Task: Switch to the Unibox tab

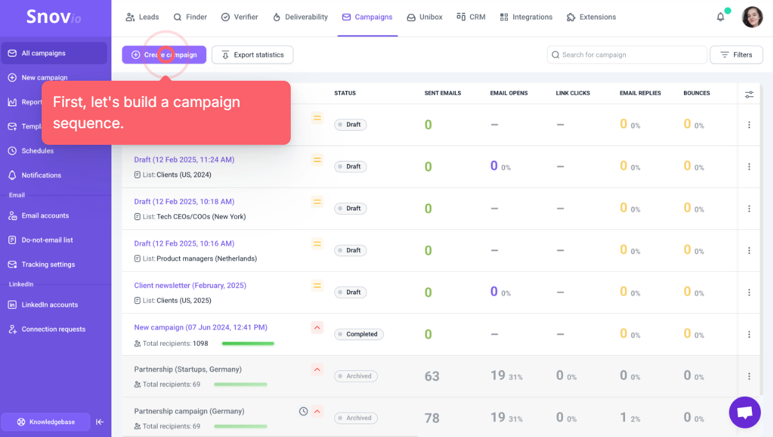Action: 425,17
